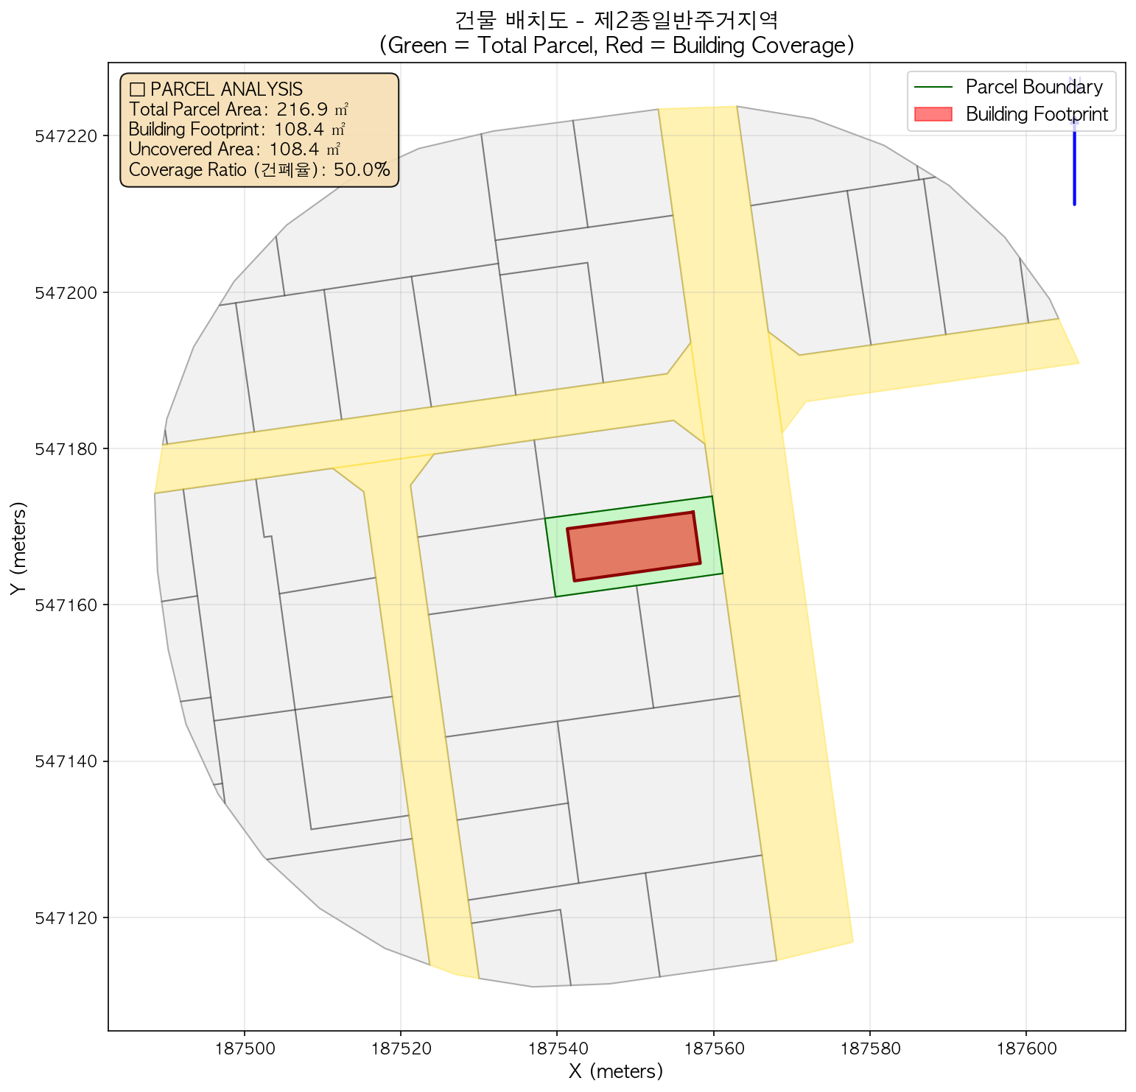Click the red Building Footprint legend swatch
Viewport: 1136px width, 1092px height.
933,114
